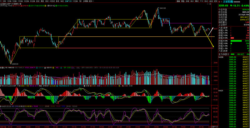
Task: Select the 5秒 period tab
Action: pos(80,1)
